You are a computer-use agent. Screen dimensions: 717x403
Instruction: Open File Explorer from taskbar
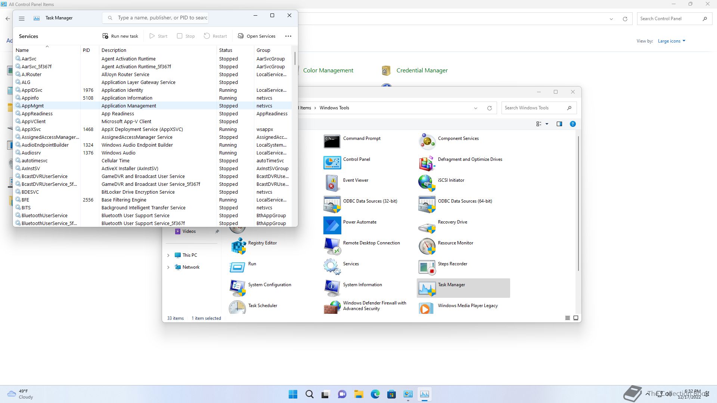click(x=358, y=394)
